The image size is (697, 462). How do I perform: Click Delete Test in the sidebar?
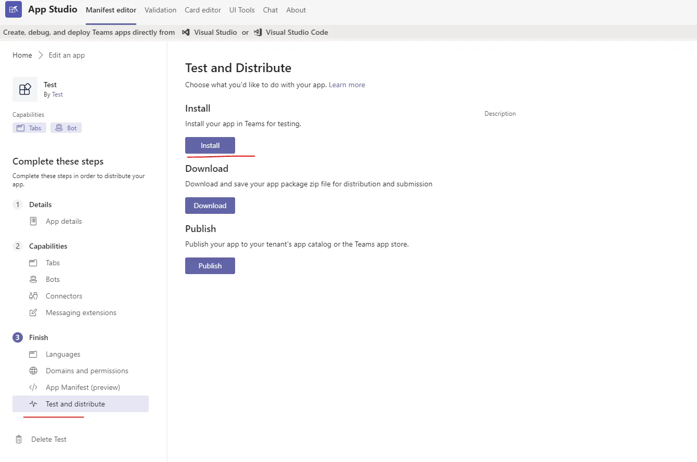(49, 439)
